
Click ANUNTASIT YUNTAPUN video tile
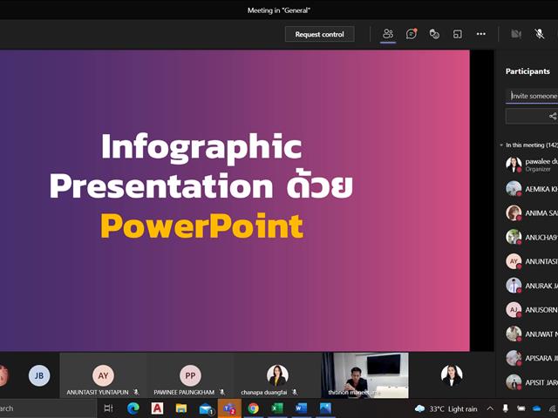[103, 375]
